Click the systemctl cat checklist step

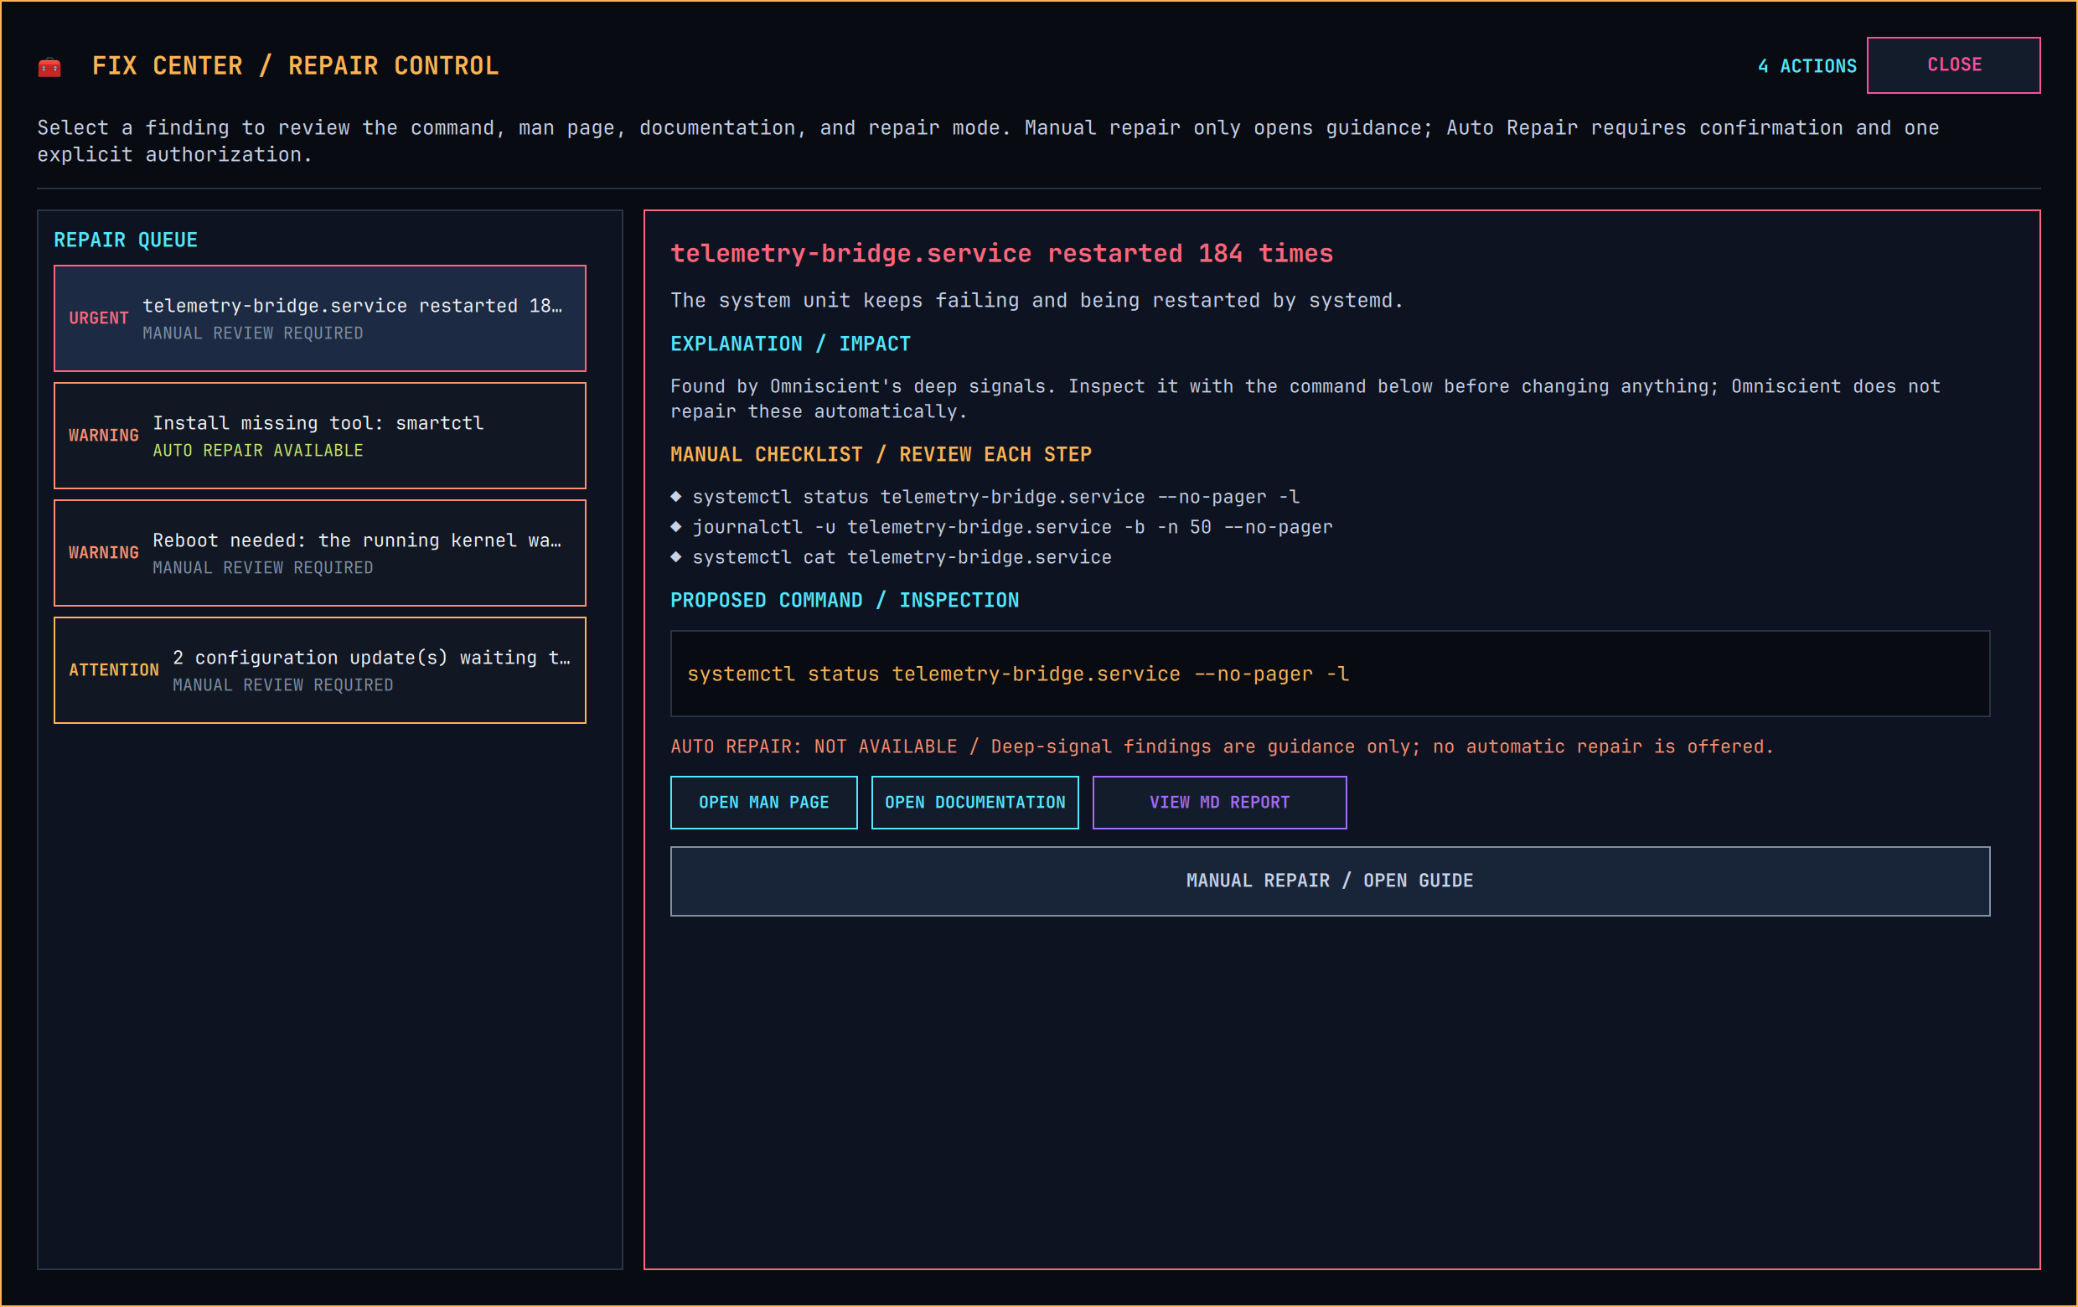click(x=892, y=557)
